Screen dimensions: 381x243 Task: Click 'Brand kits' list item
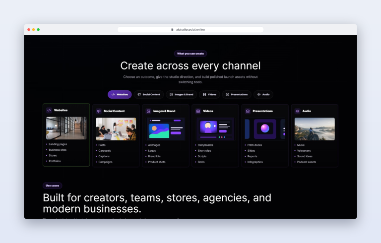tap(154, 156)
